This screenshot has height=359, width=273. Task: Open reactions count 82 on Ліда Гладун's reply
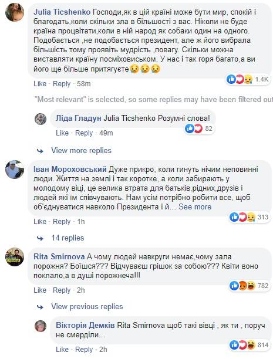[199, 128]
